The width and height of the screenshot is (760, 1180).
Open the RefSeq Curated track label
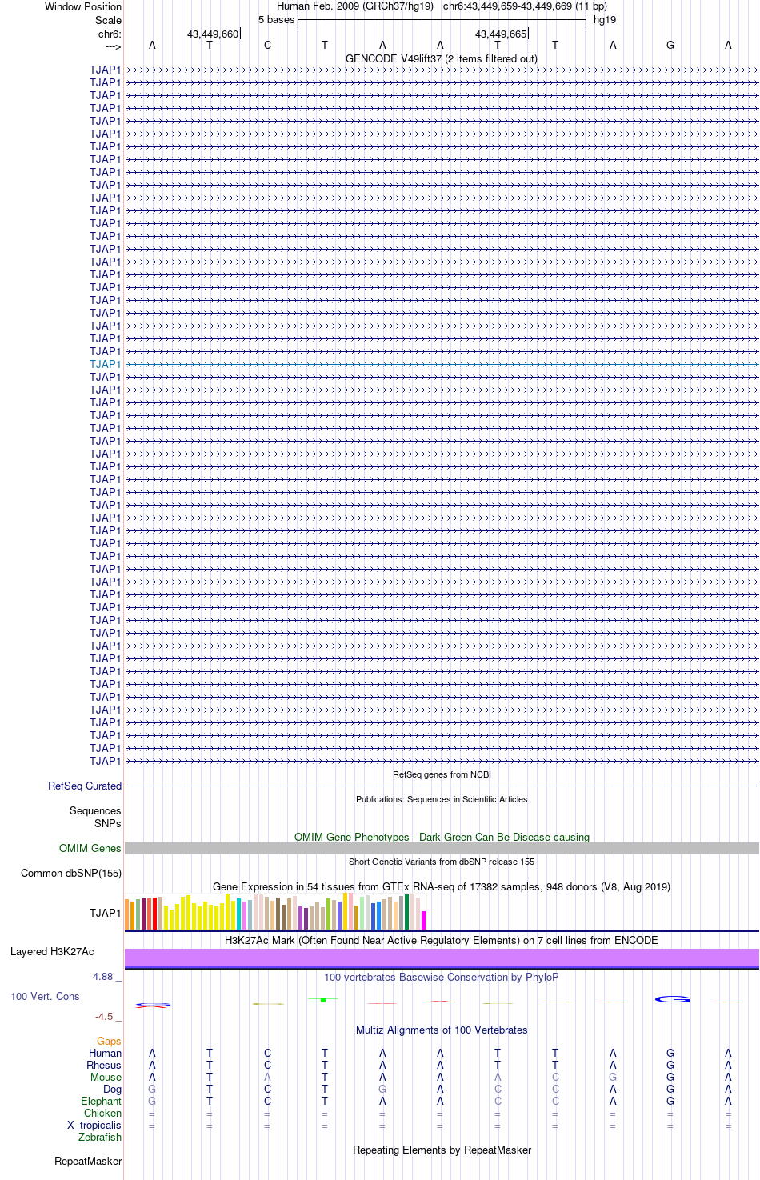click(85, 786)
